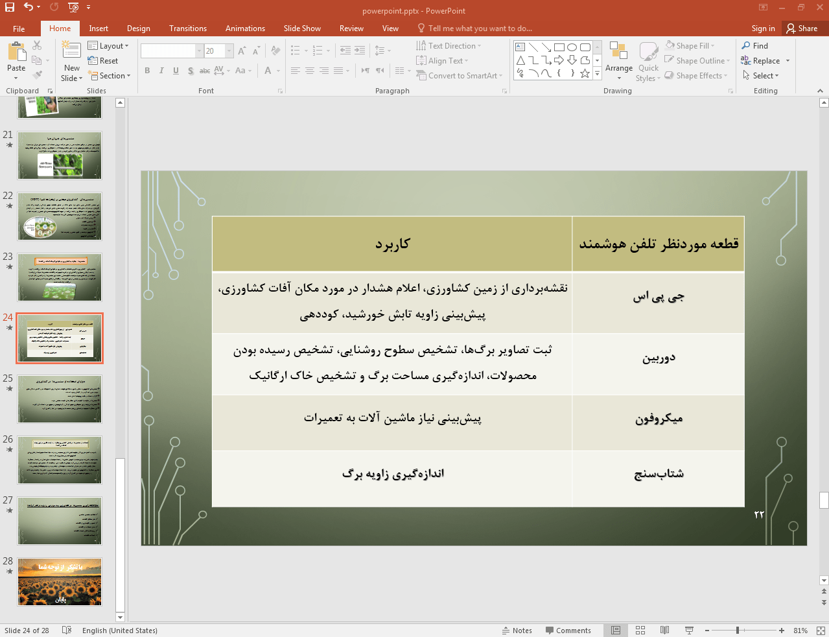
Task: Click the Zoom In plus button
Action: tap(782, 631)
